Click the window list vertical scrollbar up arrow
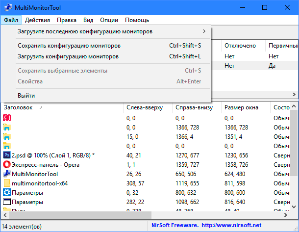 (294, 106)
